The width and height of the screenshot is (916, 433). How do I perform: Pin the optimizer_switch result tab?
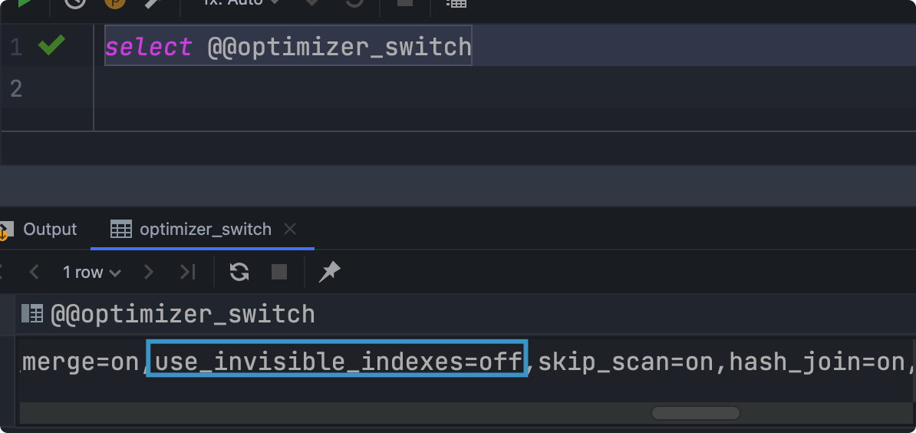coord(329,272)
